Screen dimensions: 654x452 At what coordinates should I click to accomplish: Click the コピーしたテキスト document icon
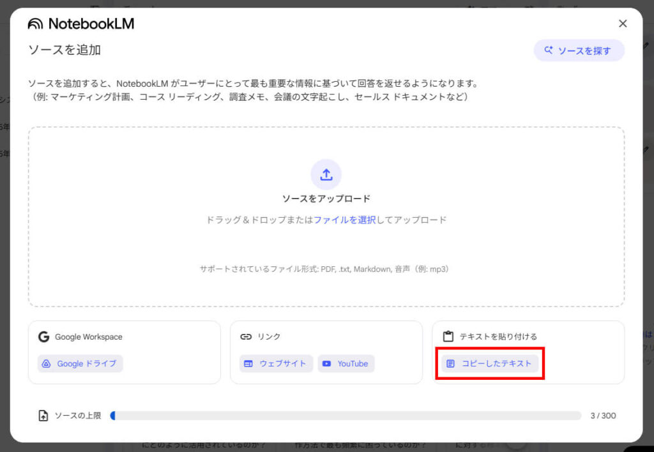point(449,363)
